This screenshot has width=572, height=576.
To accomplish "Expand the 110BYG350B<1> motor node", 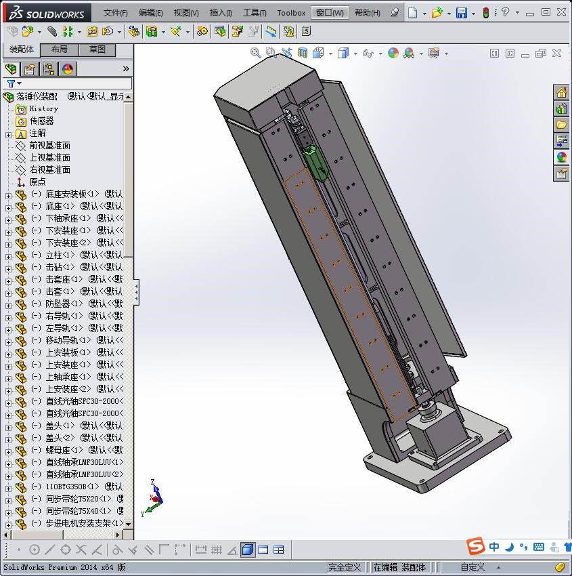I will [x=8, y=489].
